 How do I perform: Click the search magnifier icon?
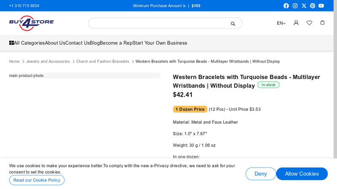(233, 24)
